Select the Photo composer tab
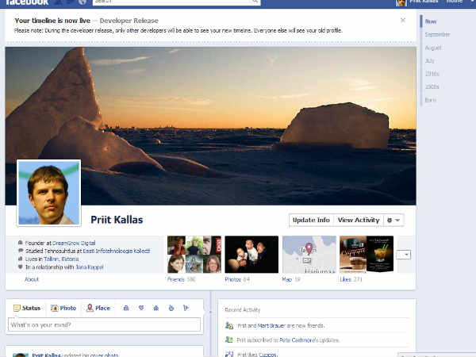 (x=63, y=308)
